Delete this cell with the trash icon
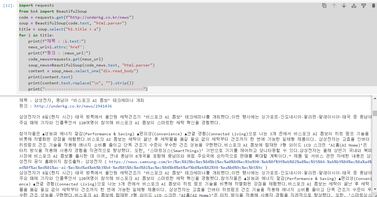This screenshot has width=377, height=197. [374, 6]
